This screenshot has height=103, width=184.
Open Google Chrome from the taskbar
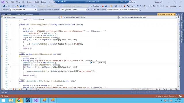pyautogui.click(x=19, y=100)
